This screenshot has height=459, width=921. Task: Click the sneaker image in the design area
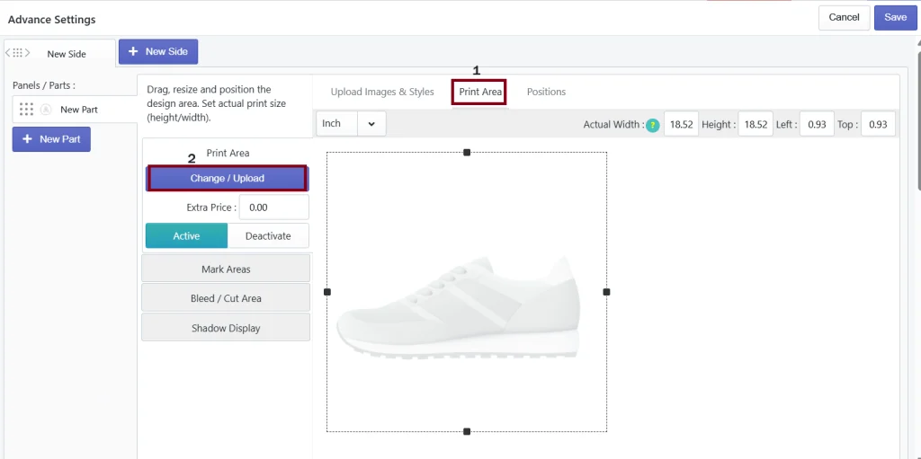point(458,306)
